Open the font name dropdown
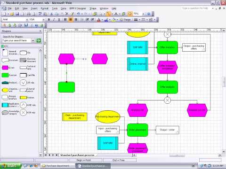The height and width of the screenshot is (169, 226). click(27, 20)
